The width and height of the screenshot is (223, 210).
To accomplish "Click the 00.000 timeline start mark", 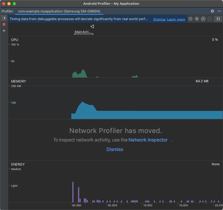I will [77, 205].
